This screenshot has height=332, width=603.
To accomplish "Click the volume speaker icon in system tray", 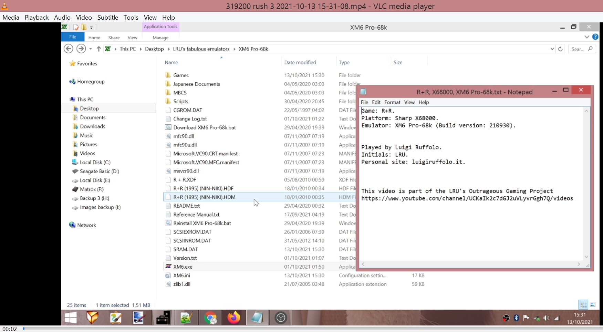I will 546,318.
